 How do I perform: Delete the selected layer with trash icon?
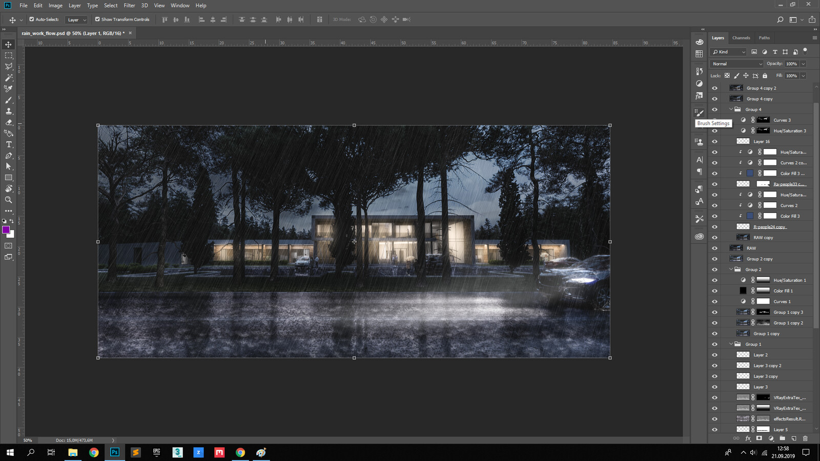805,438
